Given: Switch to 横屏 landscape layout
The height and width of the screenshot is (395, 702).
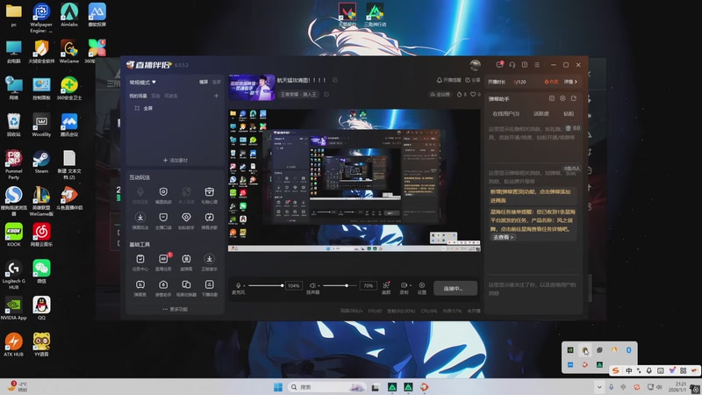Looking at the screenshot, I should tap(204, 82).
